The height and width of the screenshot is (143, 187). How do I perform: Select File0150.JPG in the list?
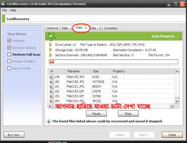75,82
